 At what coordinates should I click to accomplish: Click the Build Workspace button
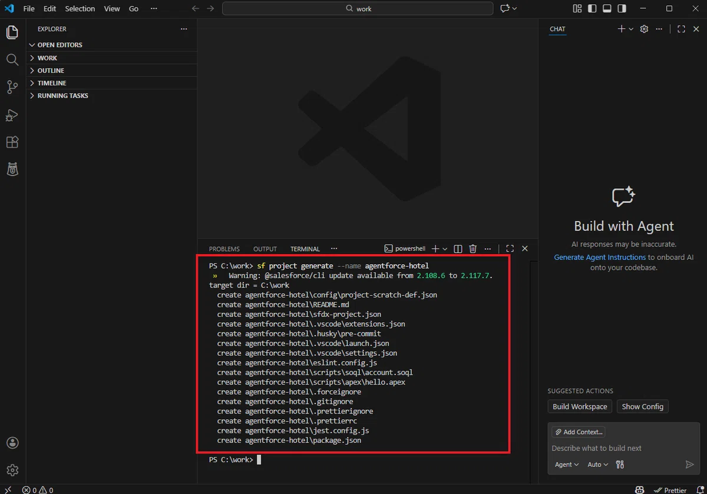pyautogui.click(x=580, y=406)
